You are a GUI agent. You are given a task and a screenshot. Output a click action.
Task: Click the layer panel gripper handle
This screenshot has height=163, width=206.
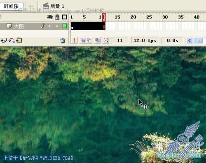pos(1,17)
